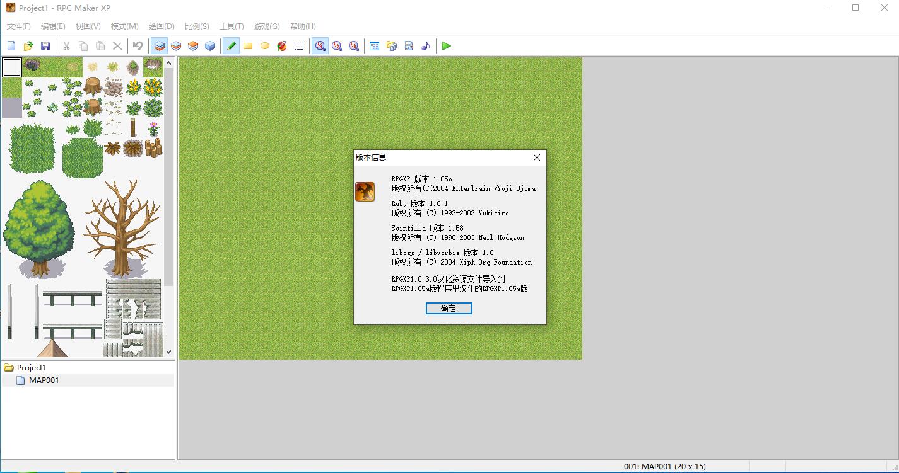Click the 'RPGXP 版本 1.05a' text line
This screenshot has width=899, height=473.
(421, 180)
